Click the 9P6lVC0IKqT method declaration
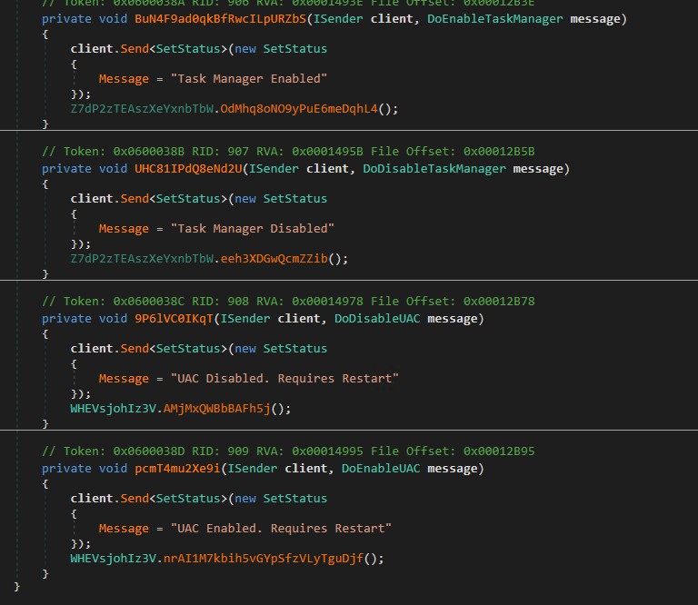 (x=167, y=318)
